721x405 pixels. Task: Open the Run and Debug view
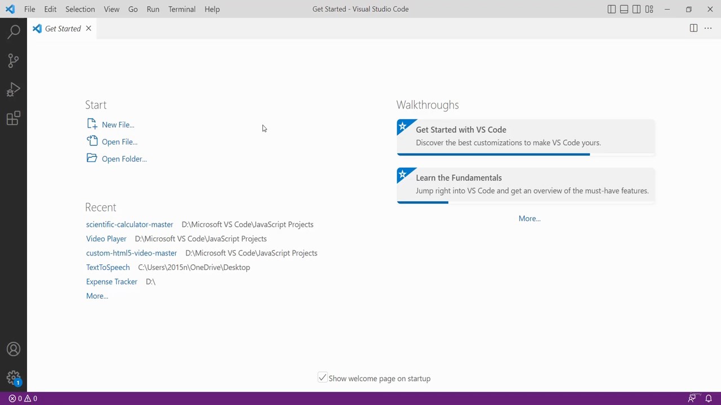(14, 89)
